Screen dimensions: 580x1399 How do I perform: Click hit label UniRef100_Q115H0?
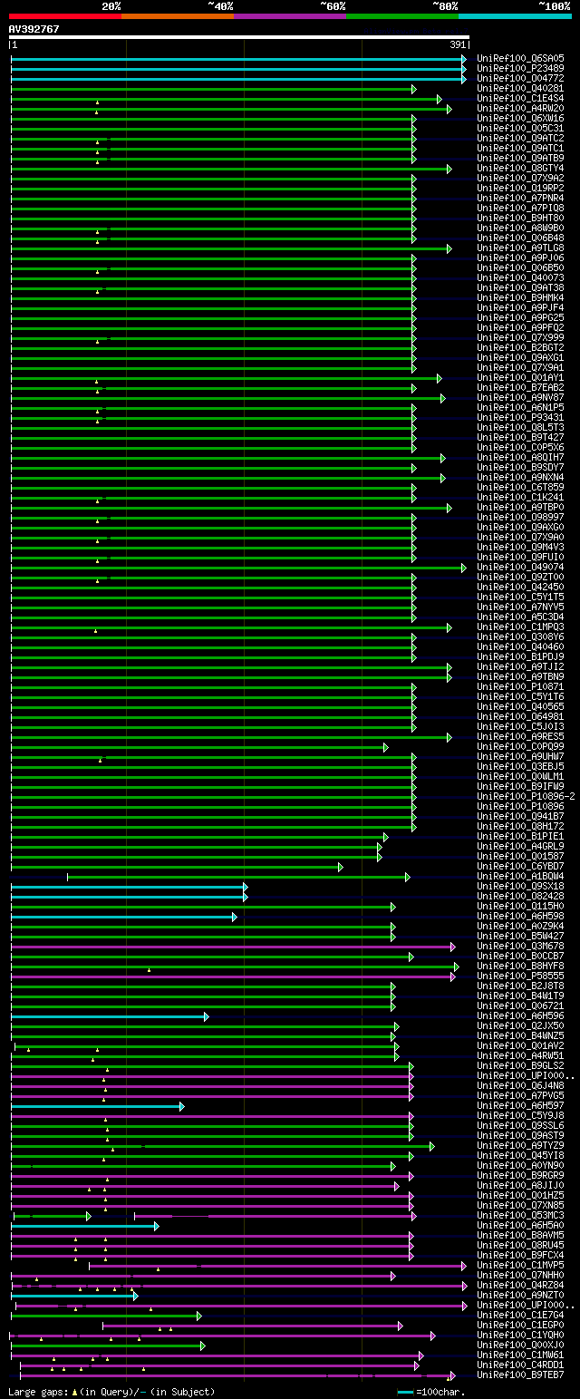pos(520,906)
